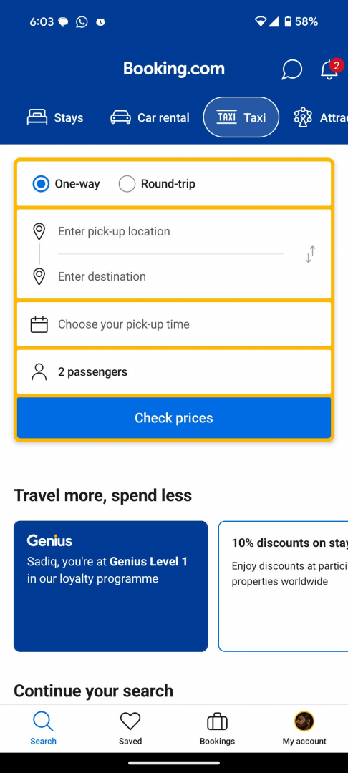
Task: Open the Genius Level 1 loyalty card
Action: [110, 586]
